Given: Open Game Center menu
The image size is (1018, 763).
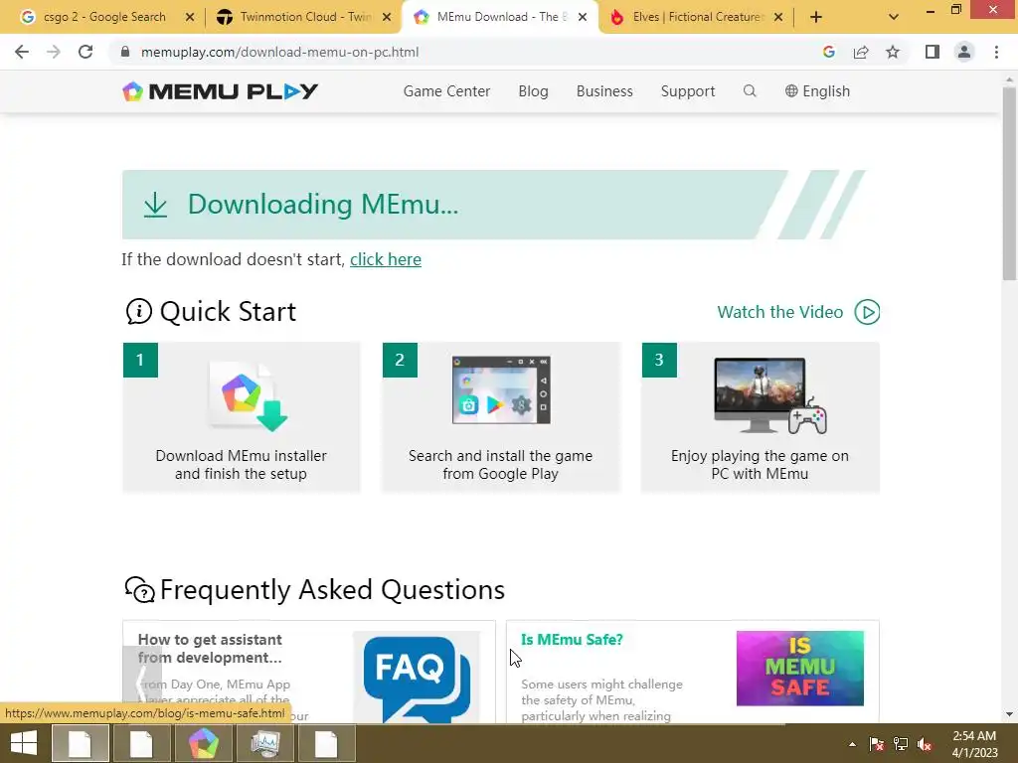Looking at the screenshot, I should [x=446, y=91].
